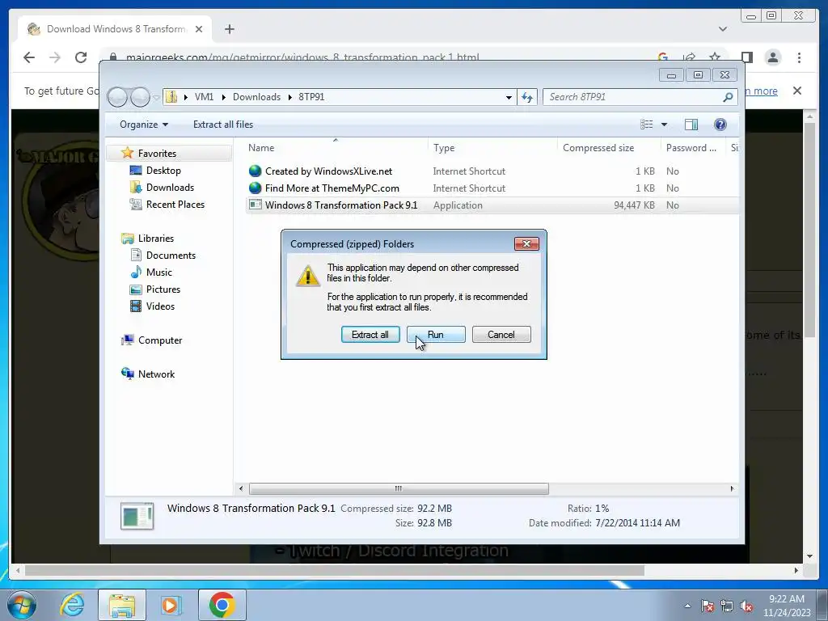Image resolution: width=828 pixels, height=621 pixels.
Task: Open Windows Explorer from taskbar
Action: tap(122, 605)
